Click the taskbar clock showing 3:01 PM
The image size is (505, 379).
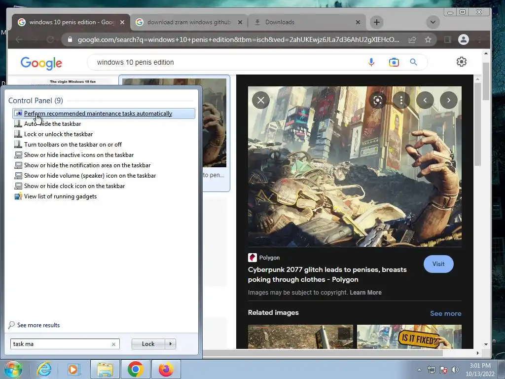point(480,370)
